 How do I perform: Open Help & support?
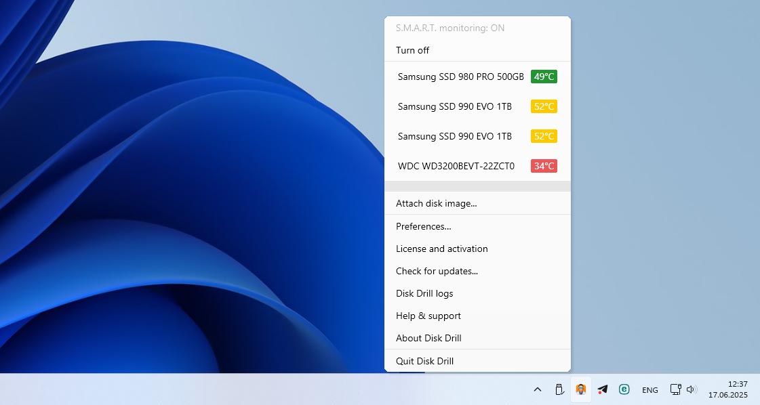click(428, 316)
